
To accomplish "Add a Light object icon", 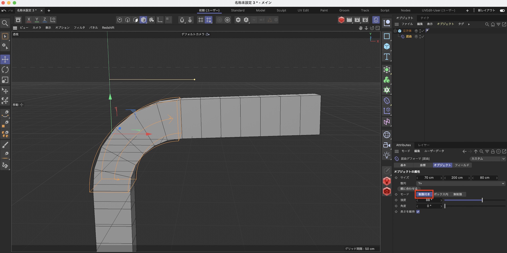I will coord(387,155).
